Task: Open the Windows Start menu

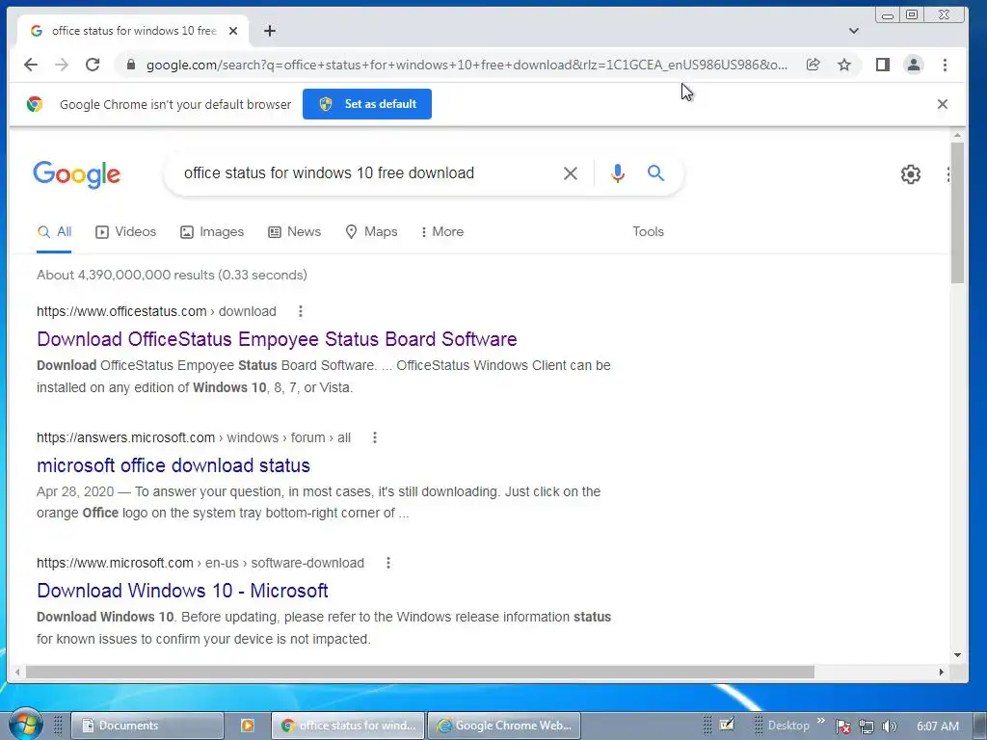Action: 25,725
